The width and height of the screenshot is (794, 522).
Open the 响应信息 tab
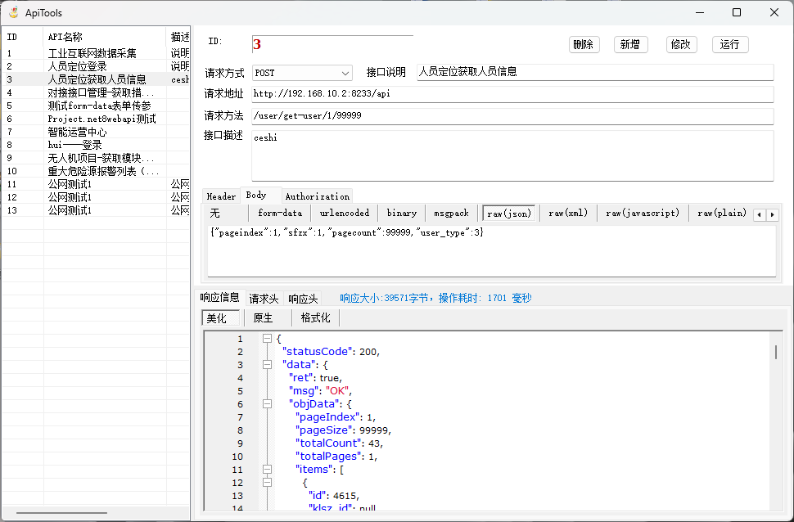point(219,297)
